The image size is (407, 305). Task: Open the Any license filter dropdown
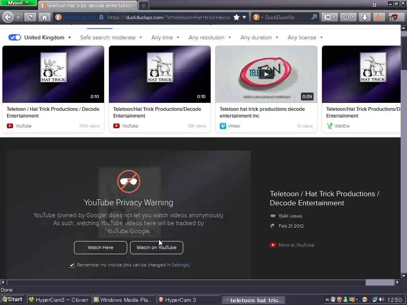pos(305,37)
